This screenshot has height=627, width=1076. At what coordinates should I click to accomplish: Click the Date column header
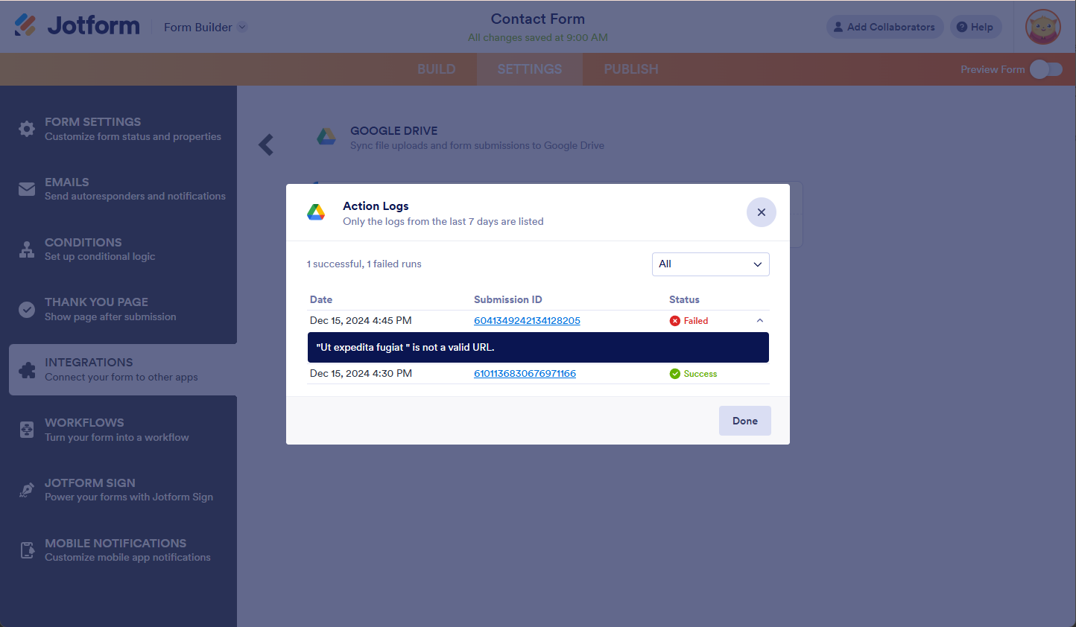tap(321, 299)
